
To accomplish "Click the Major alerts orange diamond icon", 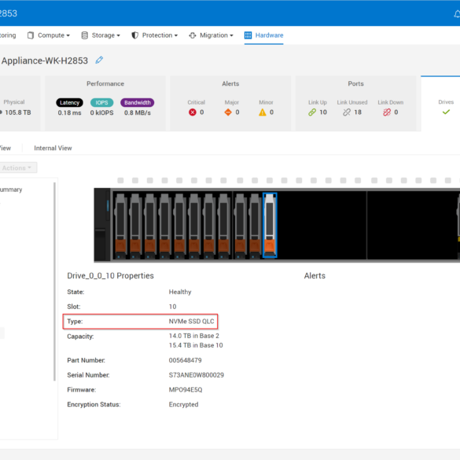I will tap(228, 112).
